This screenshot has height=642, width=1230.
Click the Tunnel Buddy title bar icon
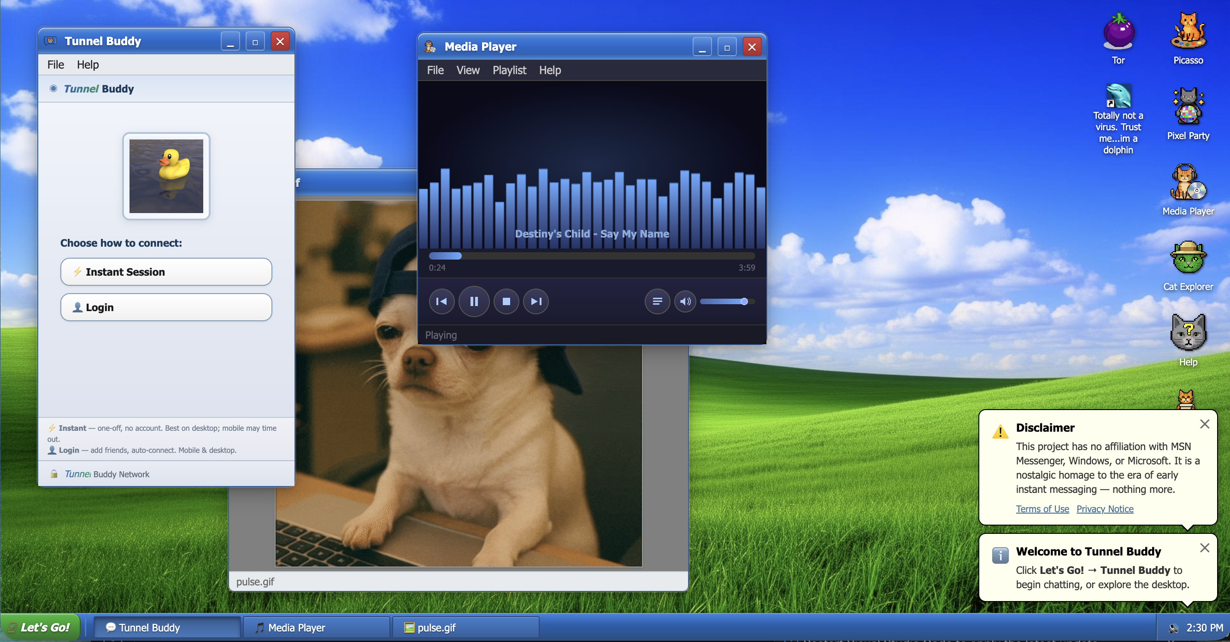tap(50, 41)
